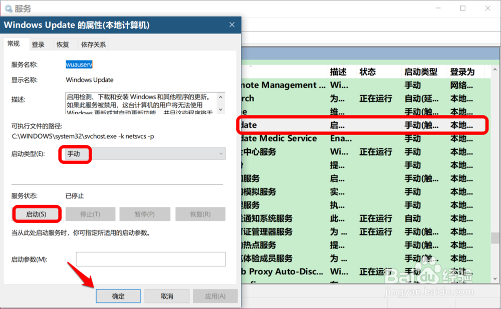Click the 已停止 service status text
501x309 pixels.
coord(75,196)
